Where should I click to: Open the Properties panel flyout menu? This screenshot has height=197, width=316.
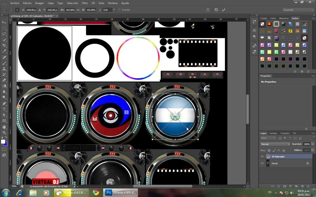(313, 76)
